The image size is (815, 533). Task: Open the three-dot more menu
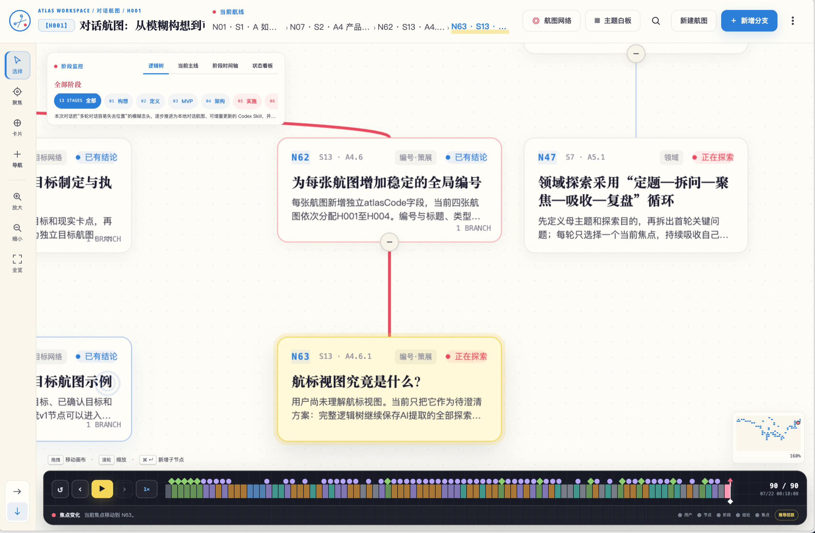click(793, 21)
